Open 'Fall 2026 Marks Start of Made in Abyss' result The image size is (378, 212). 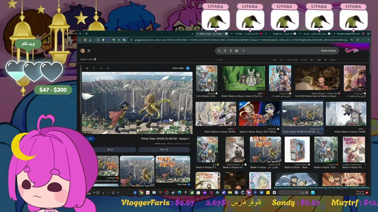317,78
